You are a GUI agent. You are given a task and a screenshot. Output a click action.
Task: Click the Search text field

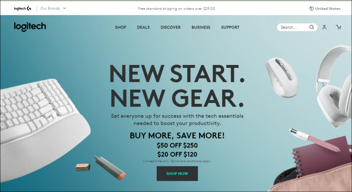point(294,27)
